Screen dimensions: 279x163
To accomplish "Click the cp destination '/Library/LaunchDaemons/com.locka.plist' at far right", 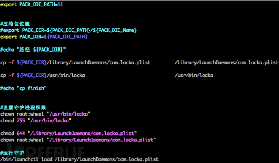I will click(226, 62).
